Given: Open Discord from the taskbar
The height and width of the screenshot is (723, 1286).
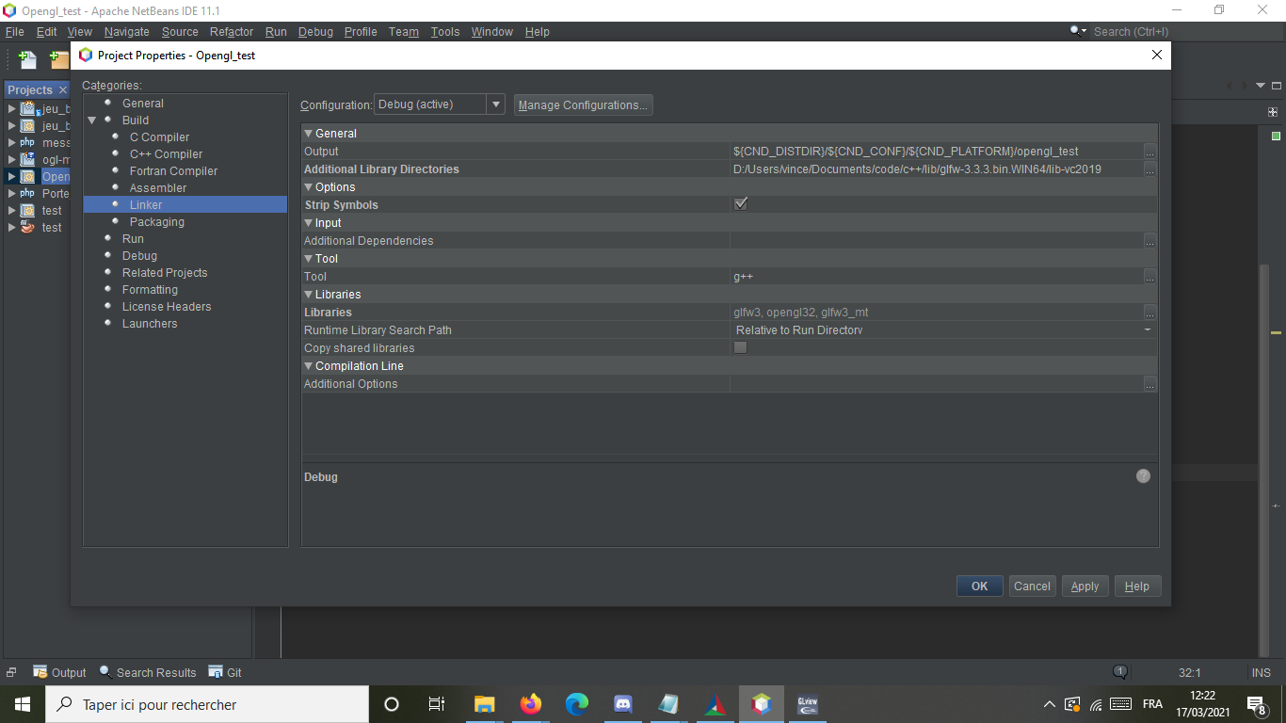Looking at the screenshot, I should coord(622,704).
